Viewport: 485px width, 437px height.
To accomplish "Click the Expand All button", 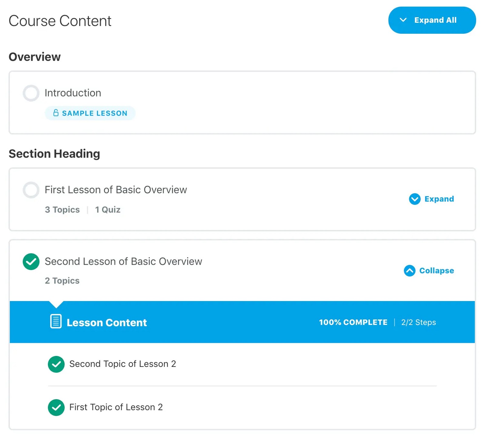I will click(432, 20).
